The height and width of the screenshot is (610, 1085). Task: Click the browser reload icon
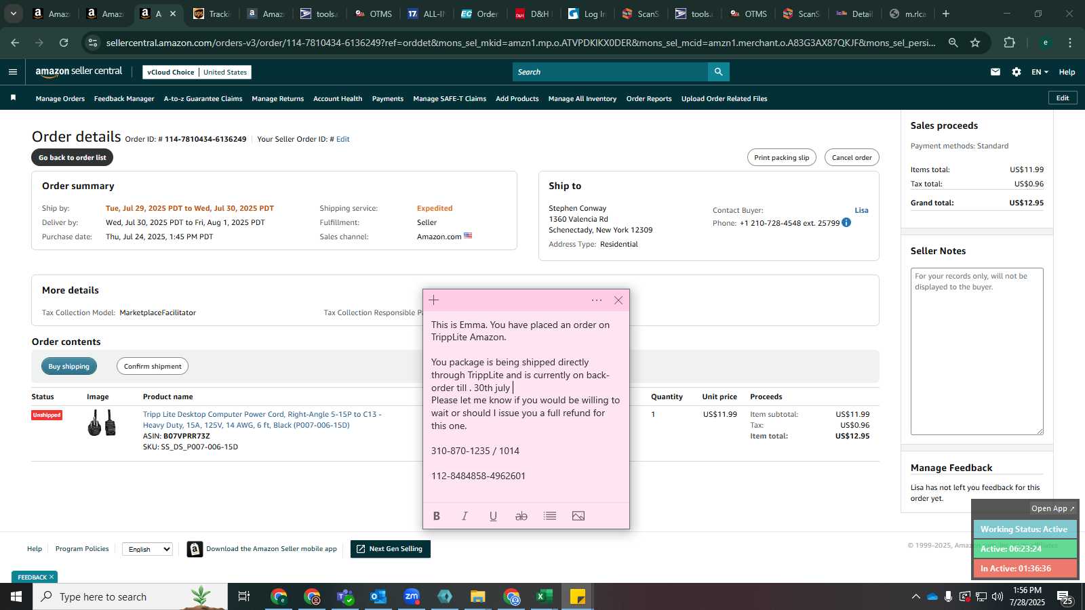[x=64, y=43]
